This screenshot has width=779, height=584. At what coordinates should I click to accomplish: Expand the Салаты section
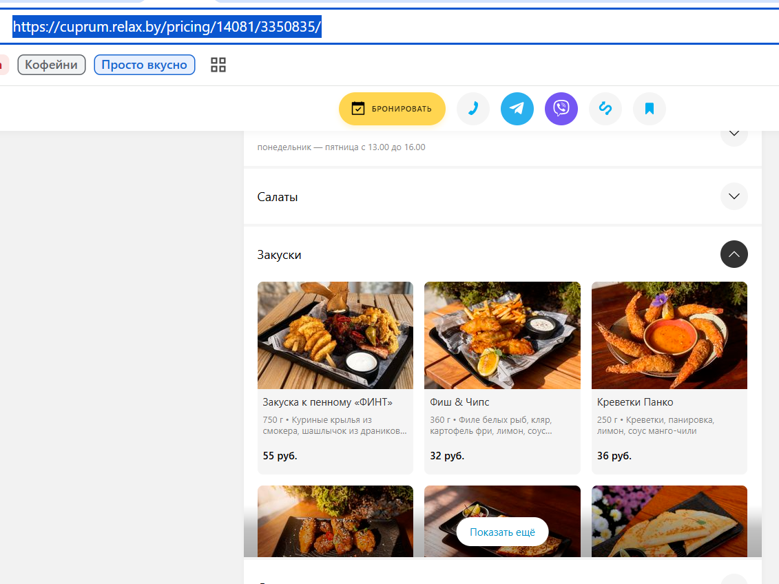(x=734, y=196)
